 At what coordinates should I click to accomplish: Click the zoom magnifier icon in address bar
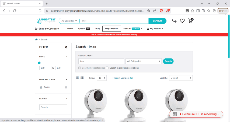click(x=149, y=11)
